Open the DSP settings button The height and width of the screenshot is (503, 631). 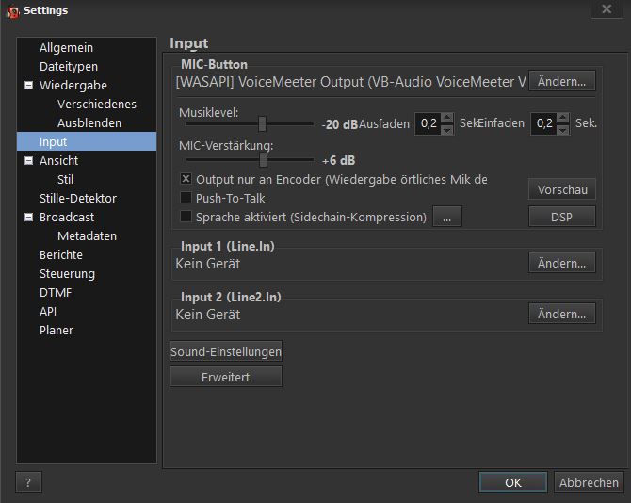[x=561, y=217]
